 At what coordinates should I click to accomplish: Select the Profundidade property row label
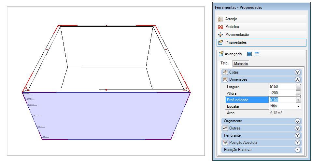(x=247, y=100)
